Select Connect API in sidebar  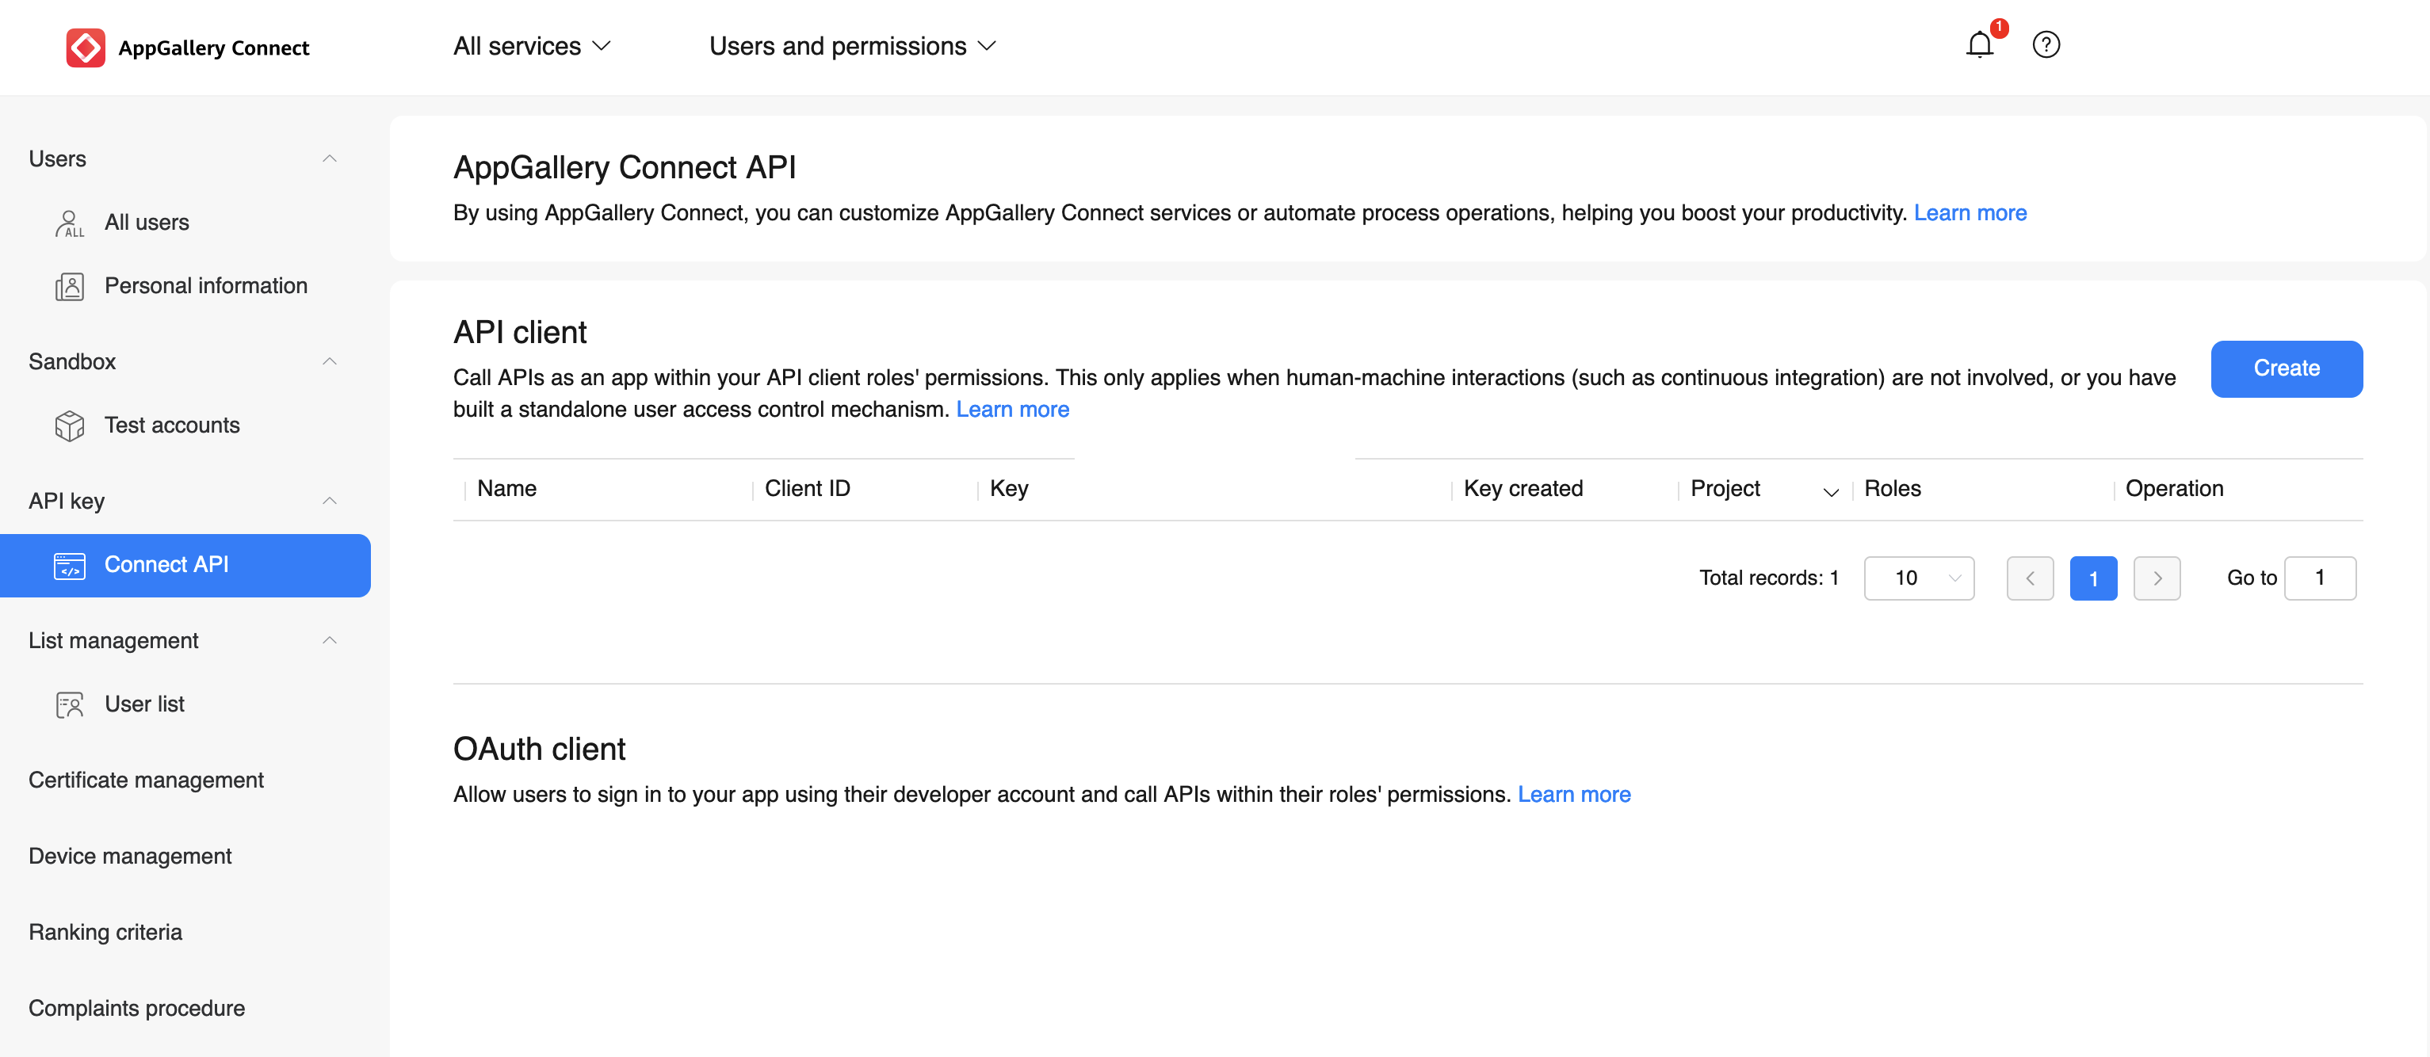185,565
